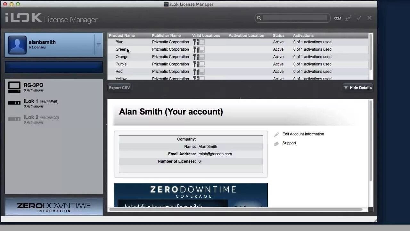Click the details pane horizontal scrollbar
The width and height of the screenshot is (410, 231).
click(x=235, y=210)
